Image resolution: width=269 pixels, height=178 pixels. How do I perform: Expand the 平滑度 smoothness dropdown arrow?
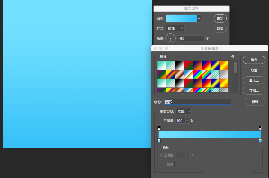187,121
